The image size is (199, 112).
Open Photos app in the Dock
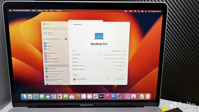pos(60,97)
